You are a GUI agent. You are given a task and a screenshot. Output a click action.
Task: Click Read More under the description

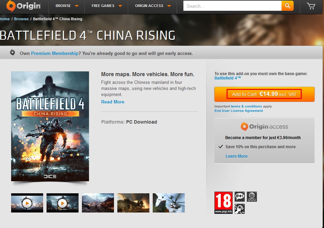coord(113,102)
